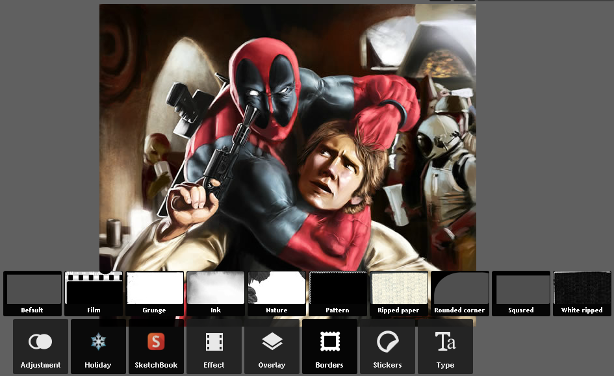This screenshot has width=614, height=376.
Task: Choose the White ripped border set
Action: pyautogui.click(x=582, y=294)
